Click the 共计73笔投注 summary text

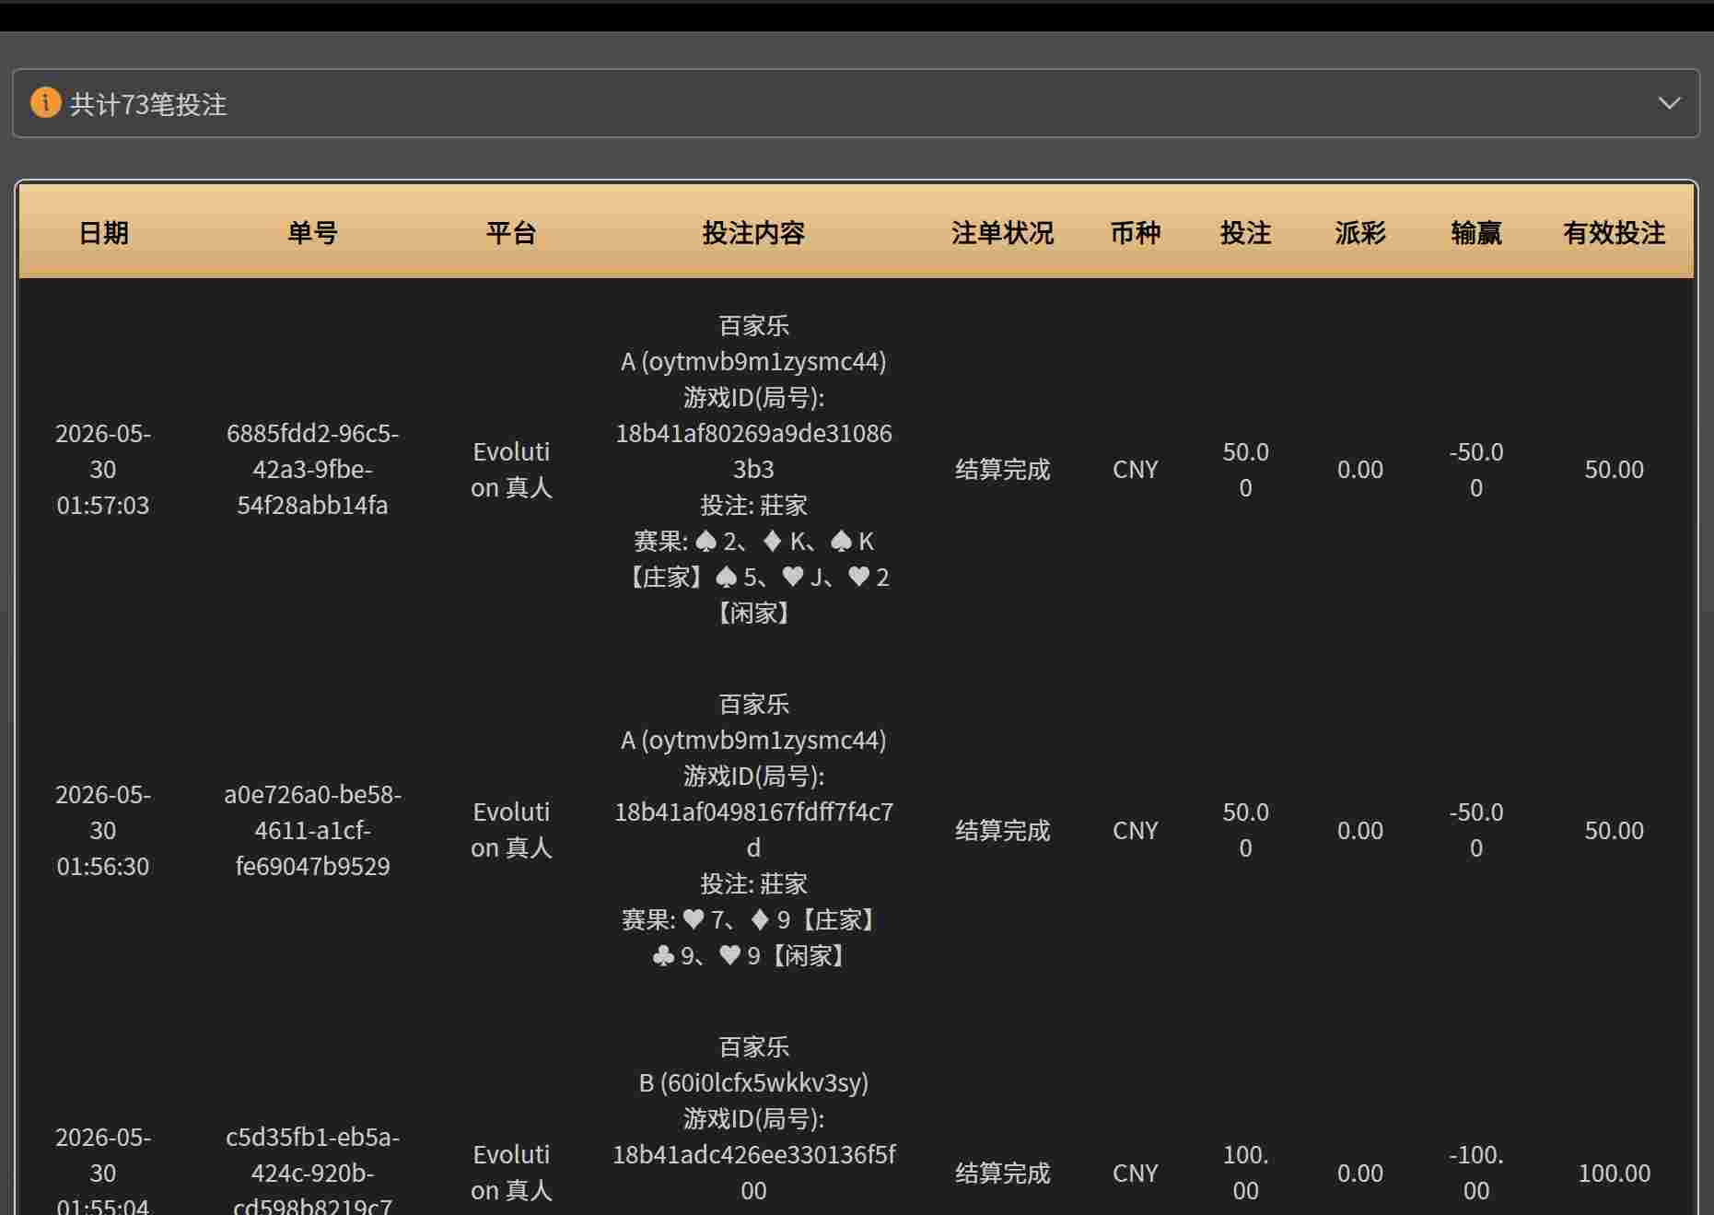point(148,104)
